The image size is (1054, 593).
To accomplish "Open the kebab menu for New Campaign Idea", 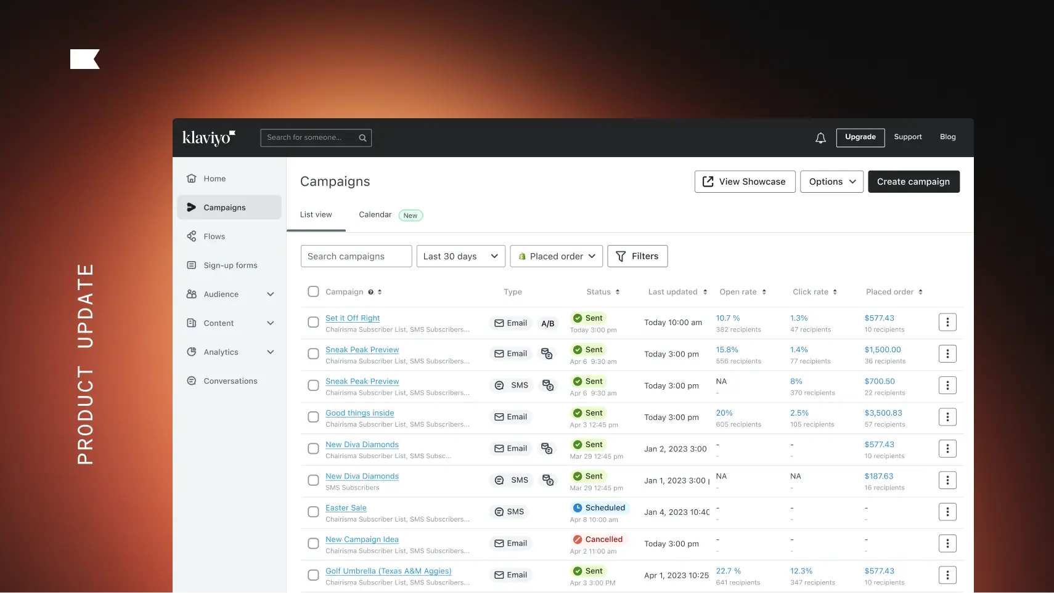I will [x=947, y=543].
